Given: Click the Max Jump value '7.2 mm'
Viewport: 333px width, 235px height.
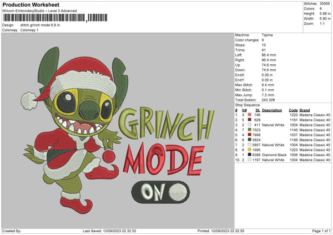Looking at the screenshot, I should point(268,95).
